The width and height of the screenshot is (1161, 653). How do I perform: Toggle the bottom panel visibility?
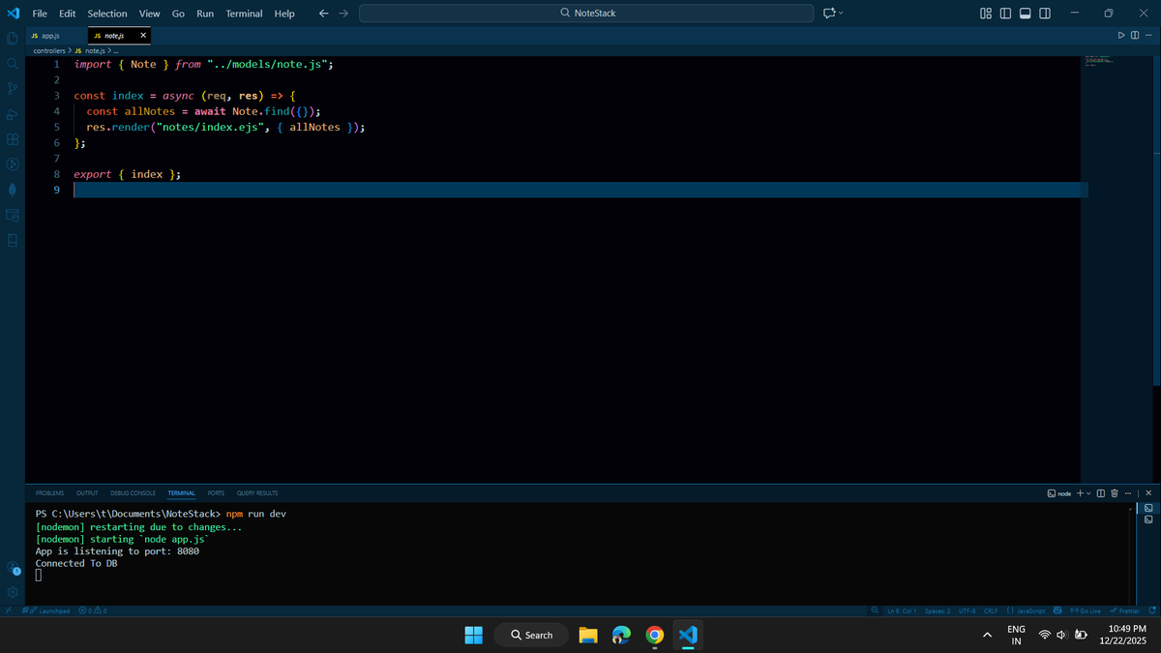pos(1025,13)
